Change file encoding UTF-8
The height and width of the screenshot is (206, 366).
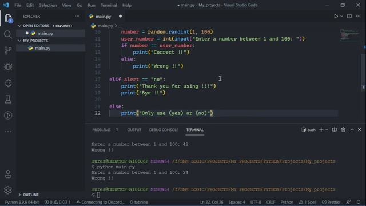(x=256, y=202)
